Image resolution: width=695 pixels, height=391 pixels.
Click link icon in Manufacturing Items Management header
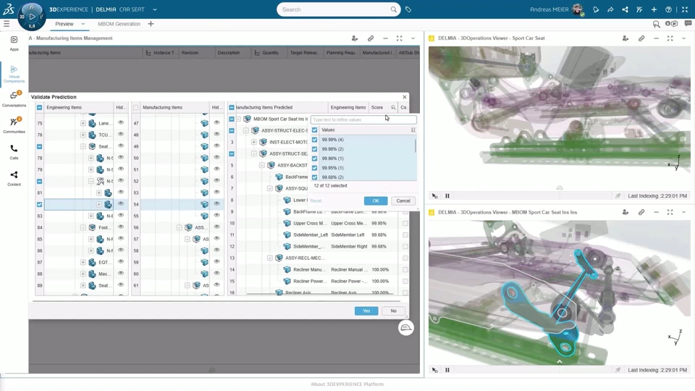click(x=371, y=38)
